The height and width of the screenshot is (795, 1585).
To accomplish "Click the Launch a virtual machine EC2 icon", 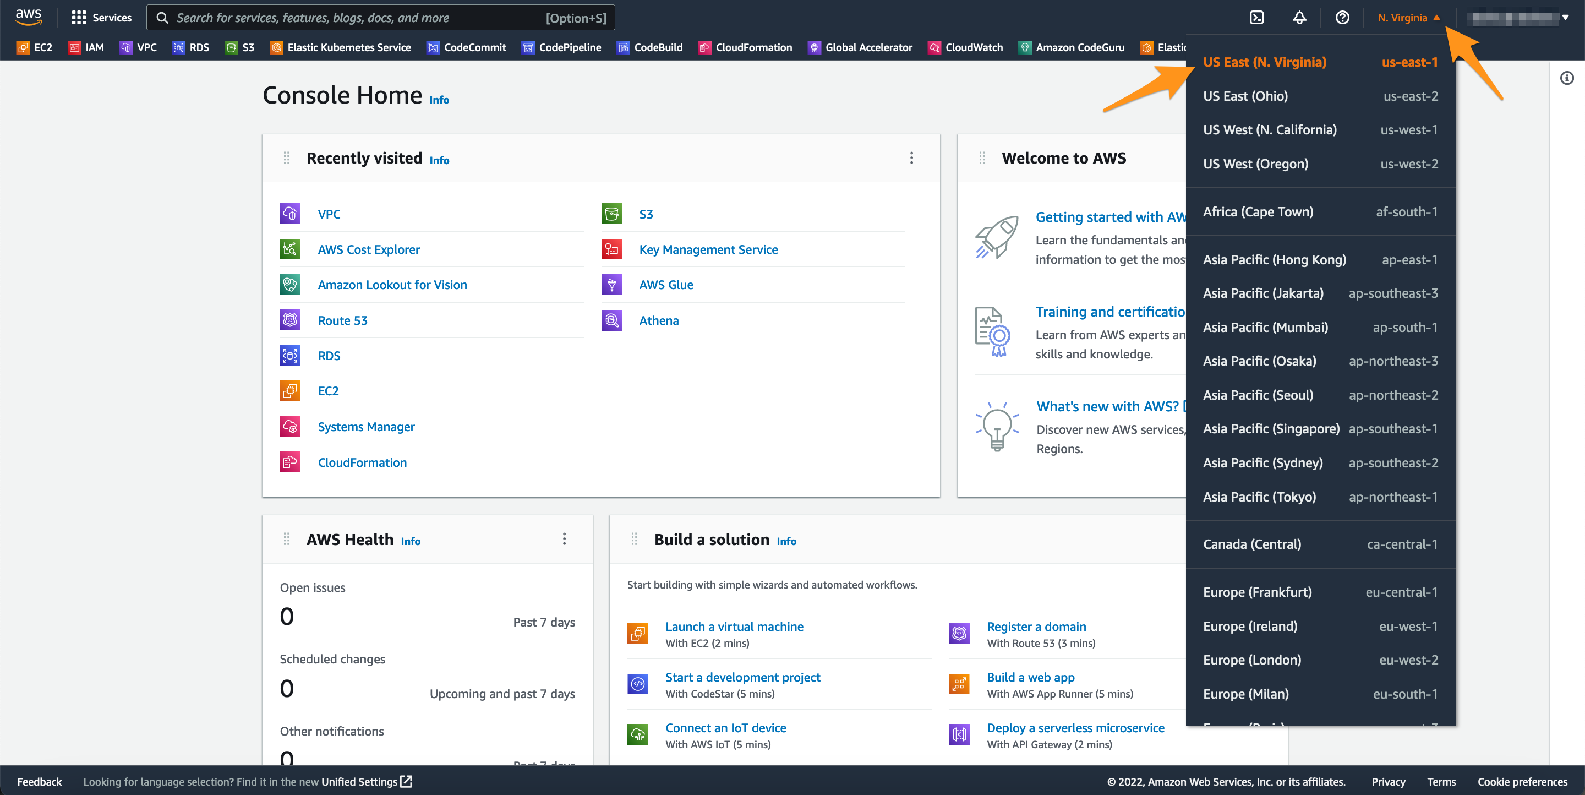I will pyautogui.click(x=637, y=633).
